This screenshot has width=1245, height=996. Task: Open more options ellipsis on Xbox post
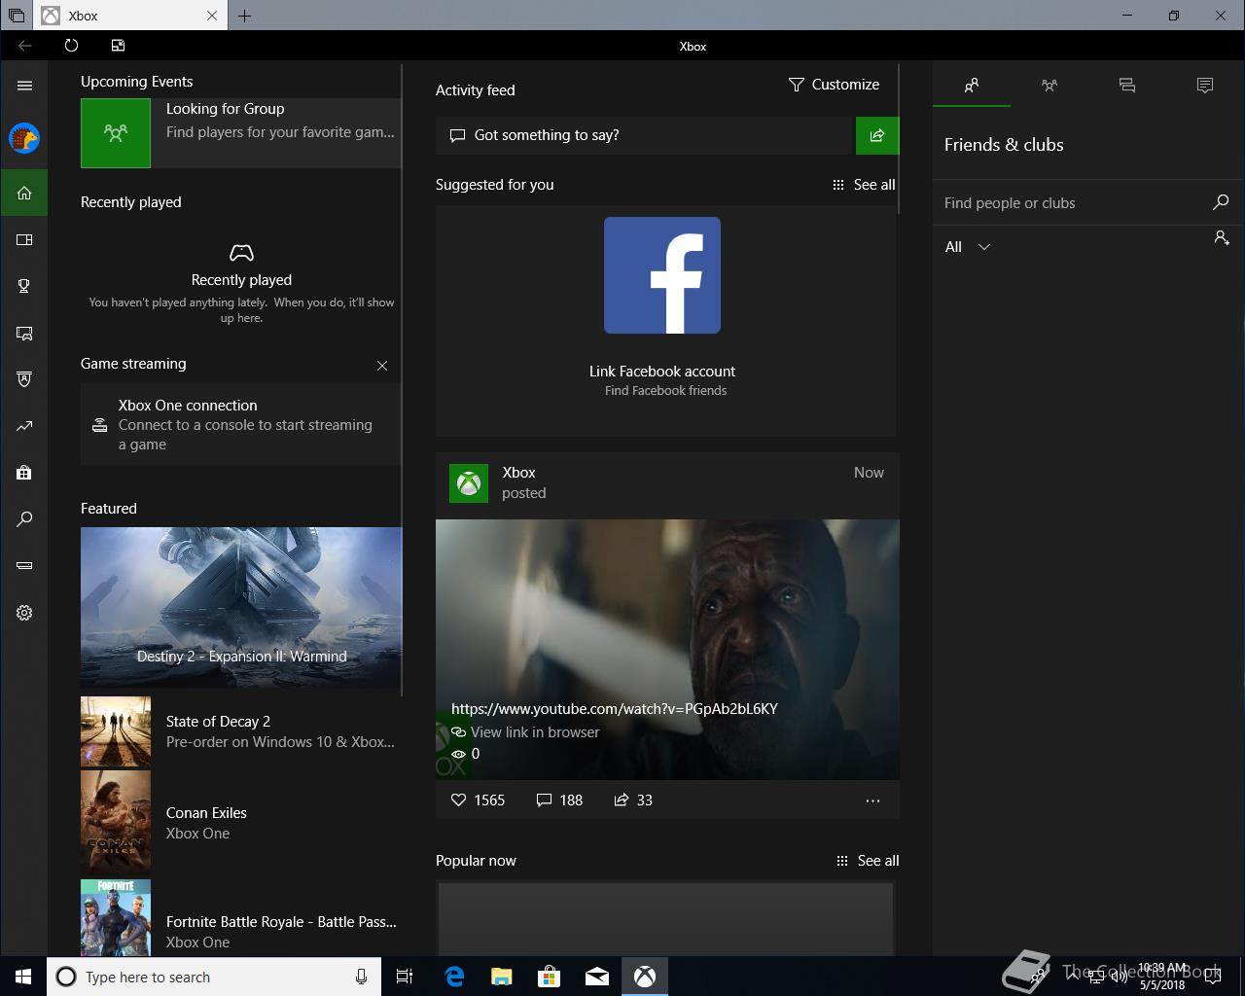point(872,800)
